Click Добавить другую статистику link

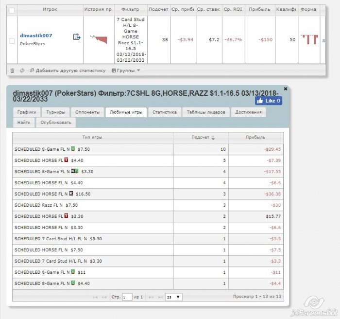click(x=70, y=71)
